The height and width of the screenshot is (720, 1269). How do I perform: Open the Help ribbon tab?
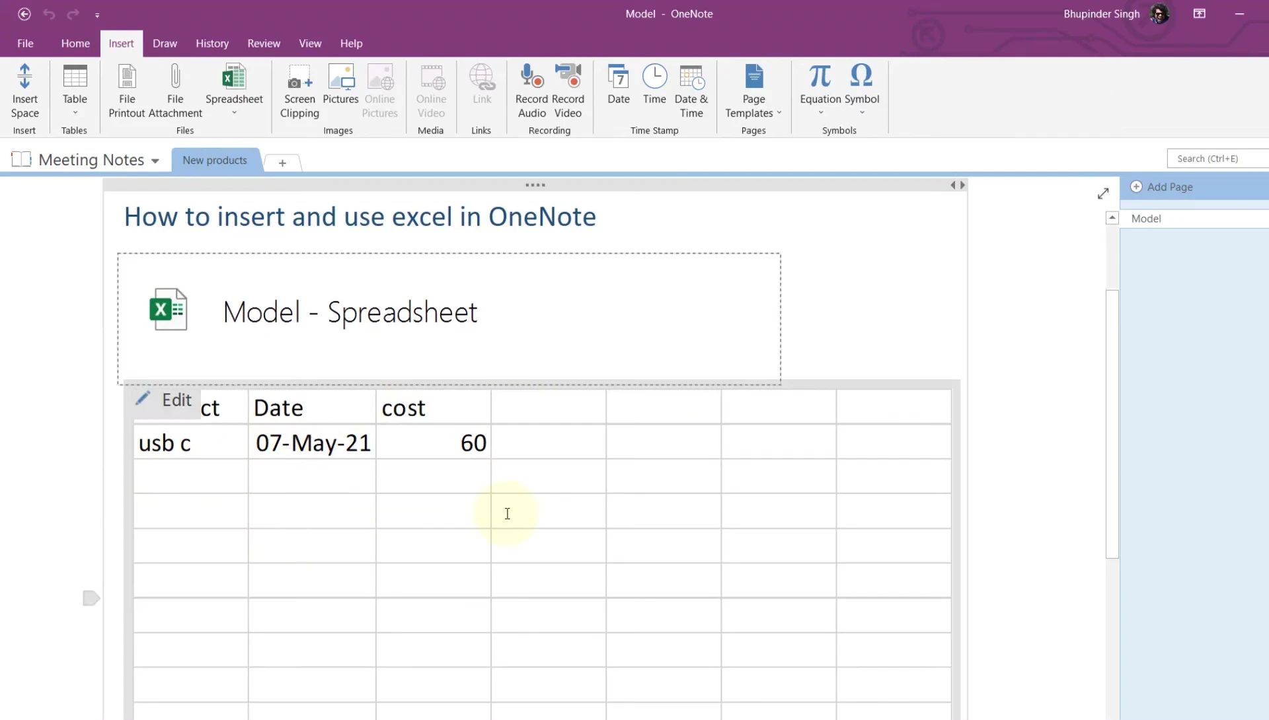click(x=351, y=44)
